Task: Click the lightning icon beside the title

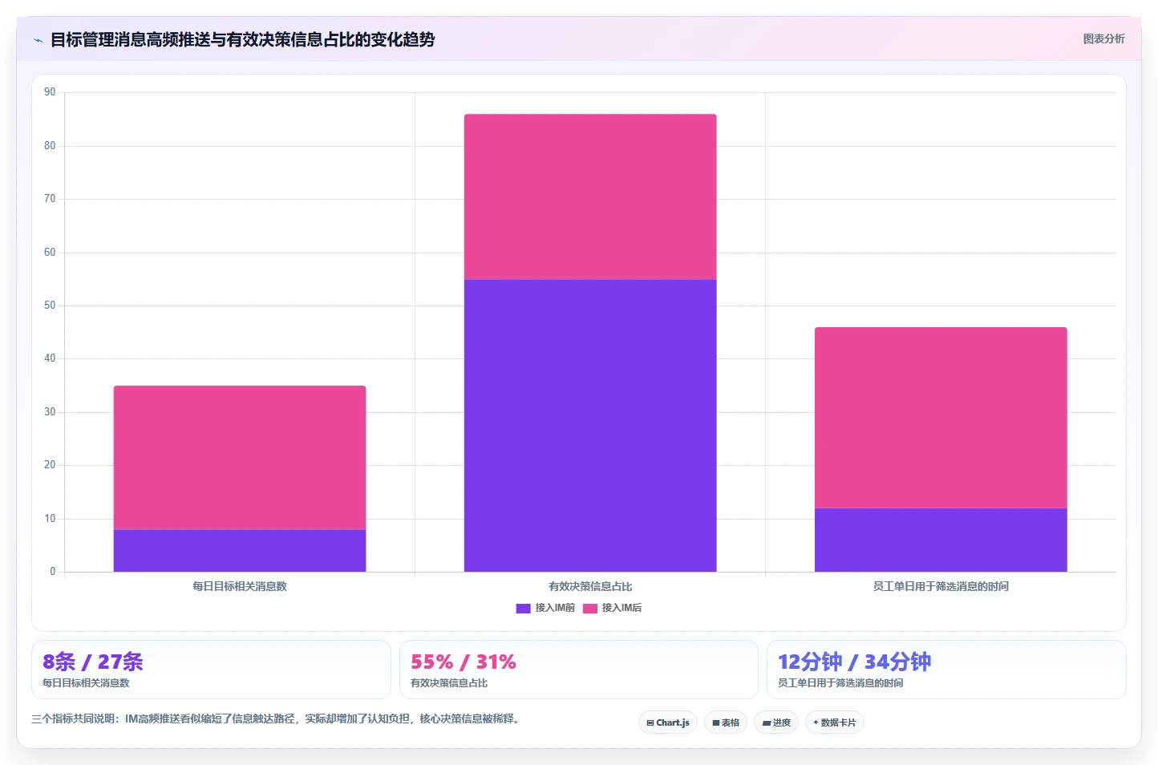Action: coord(38,40)
